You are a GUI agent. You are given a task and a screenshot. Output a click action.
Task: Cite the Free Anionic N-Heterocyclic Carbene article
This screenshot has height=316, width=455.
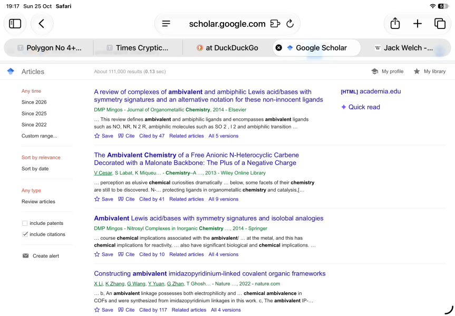(x=126, y=199)
